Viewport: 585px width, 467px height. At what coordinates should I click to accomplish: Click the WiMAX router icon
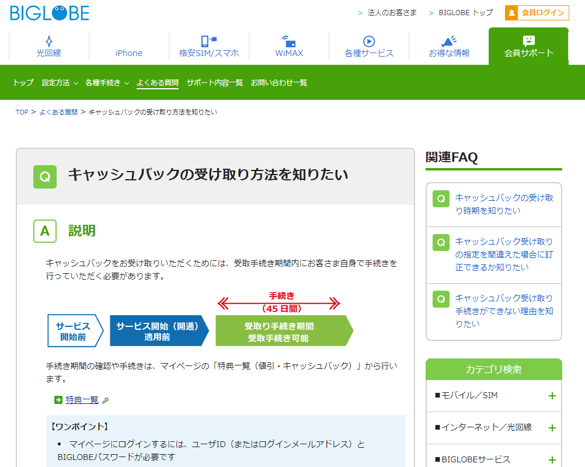click(x=289, y=41)
